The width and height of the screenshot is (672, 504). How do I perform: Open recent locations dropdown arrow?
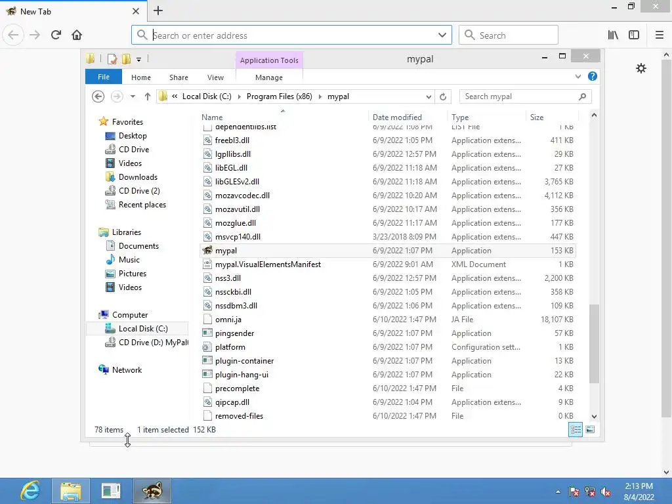pyautogui.click(x=133, y=96)
